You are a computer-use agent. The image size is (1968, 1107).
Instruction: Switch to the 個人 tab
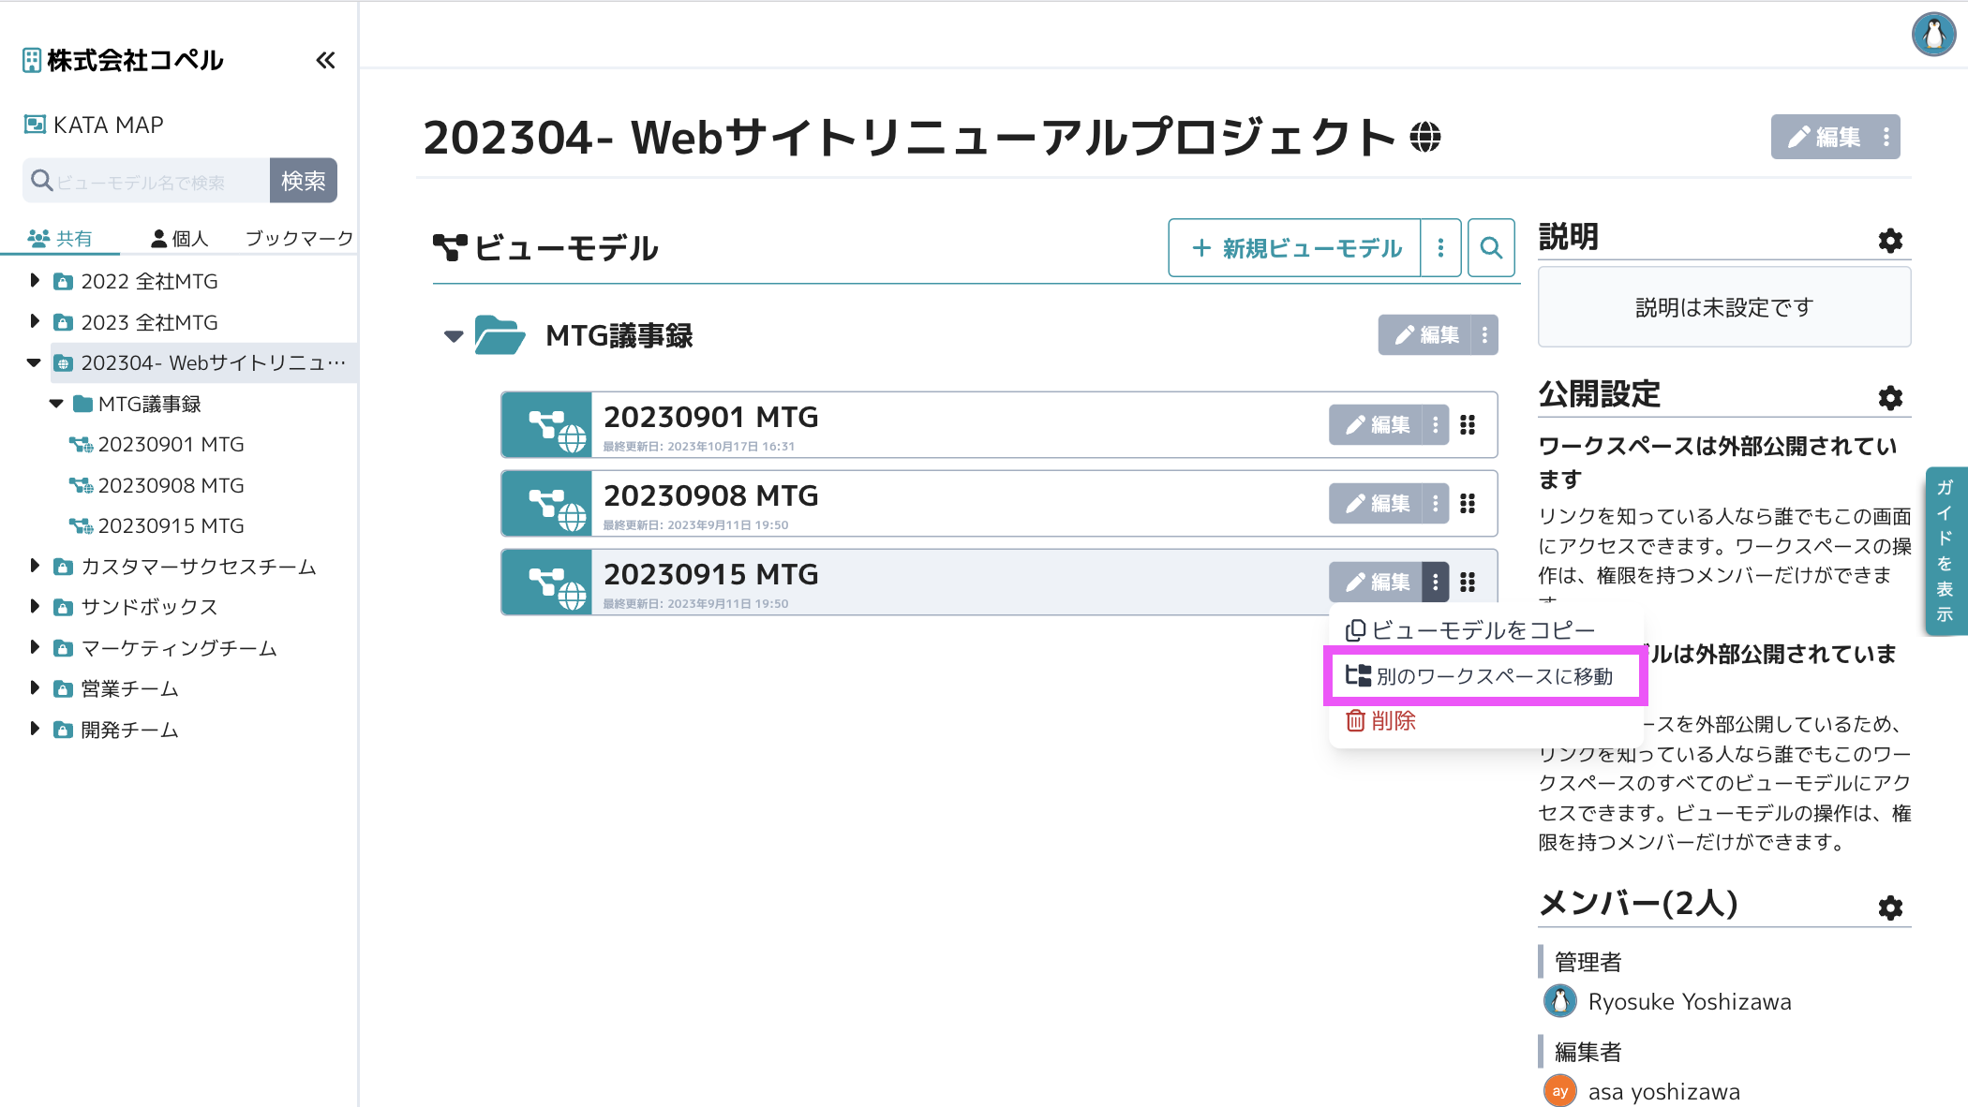tap(179, 239)
